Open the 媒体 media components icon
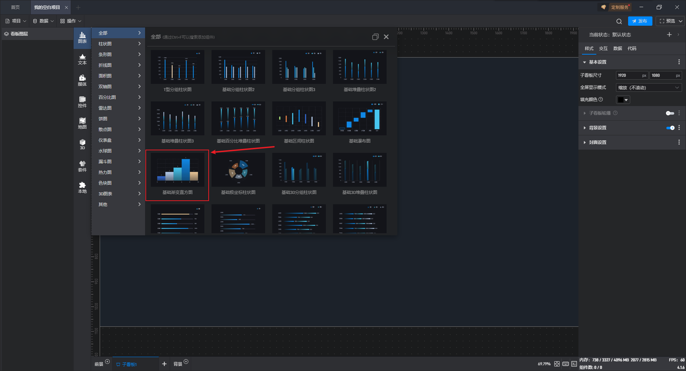This screenshot has width=686, height=371. pyautogui.click(x=82, y=80)
